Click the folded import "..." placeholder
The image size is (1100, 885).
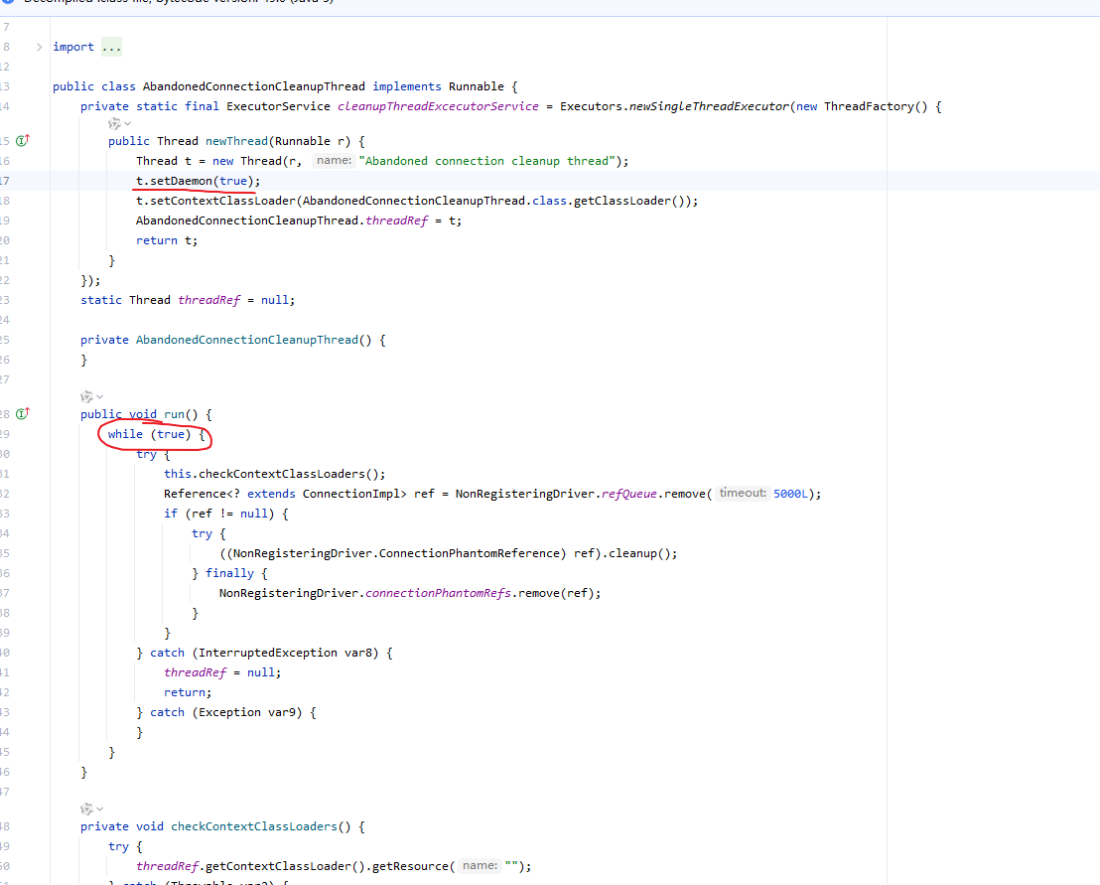tap(111, 47)
